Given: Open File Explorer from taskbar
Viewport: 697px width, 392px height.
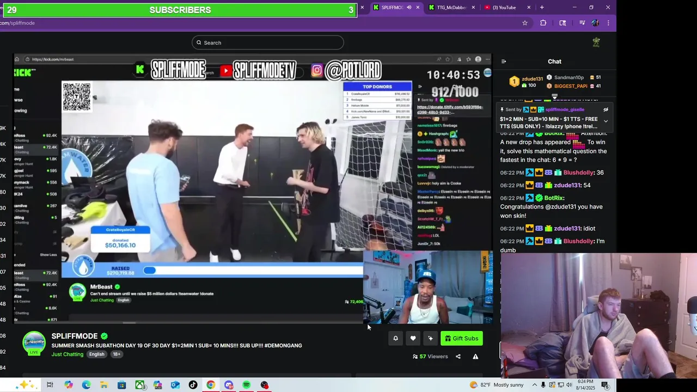Looking at the screenshot, I should coord(104,385).
